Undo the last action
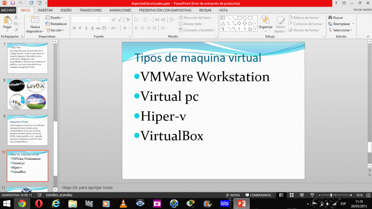This screenshot has height=209, width=372. click(20, 3)
